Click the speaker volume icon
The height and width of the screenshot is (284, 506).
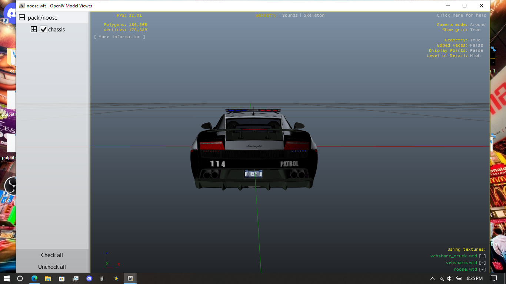click(x=450, y=278)
